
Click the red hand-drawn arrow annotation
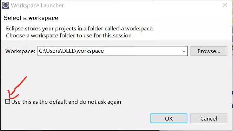click(x=16, y=88)
